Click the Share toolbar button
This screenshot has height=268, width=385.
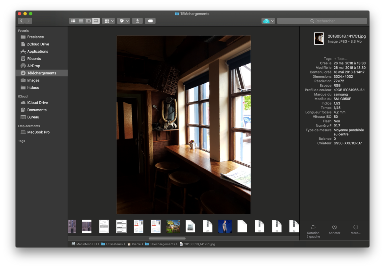(x=137, y=21)
